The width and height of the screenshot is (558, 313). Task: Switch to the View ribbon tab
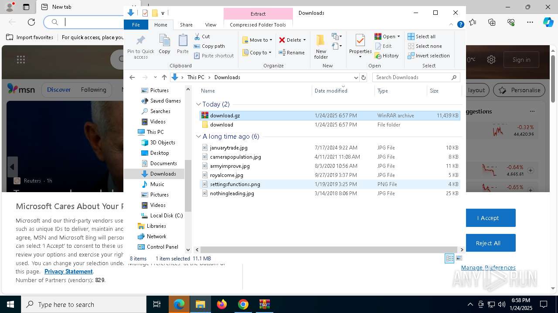[x=211, y=25]
